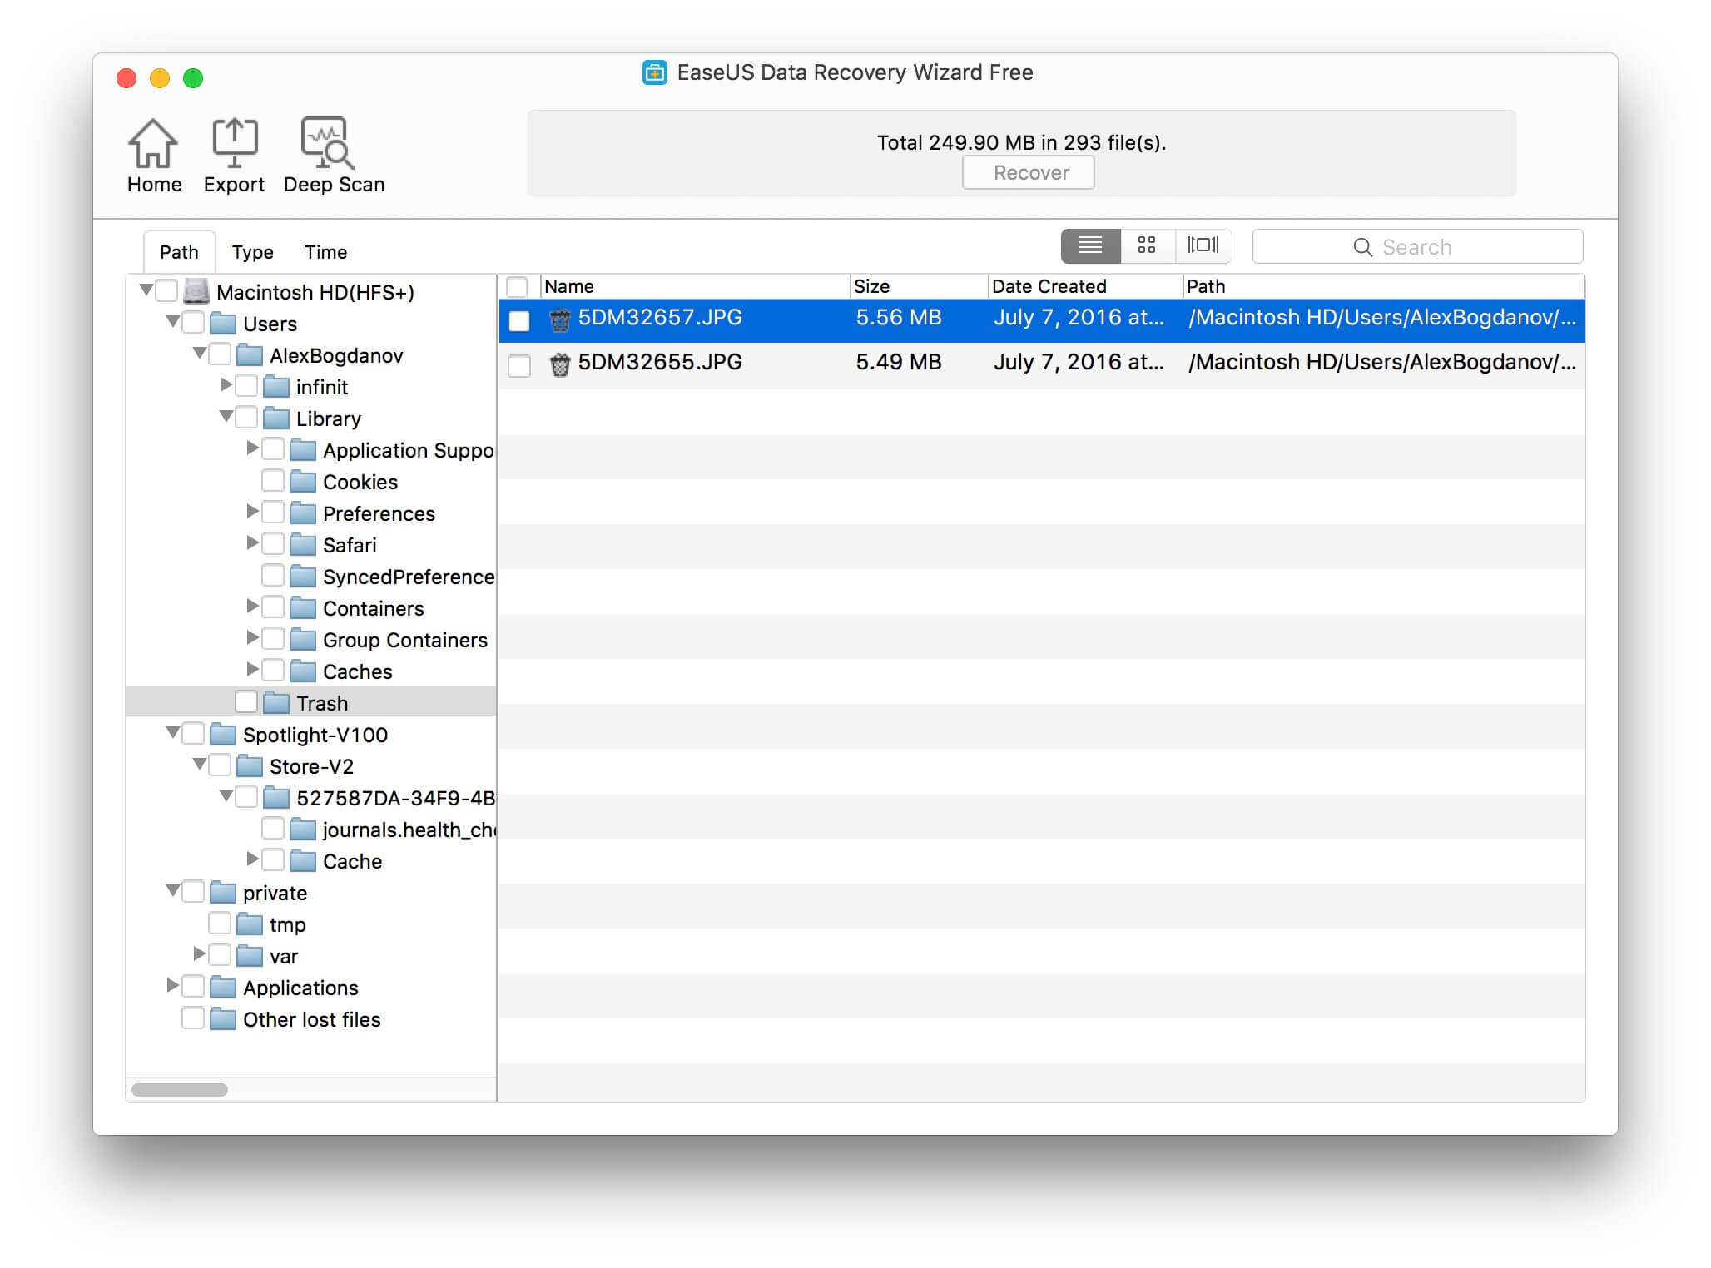The image size is (1711, 1268).
Task: Collapse the Library folder node
Action: point(226,416)
